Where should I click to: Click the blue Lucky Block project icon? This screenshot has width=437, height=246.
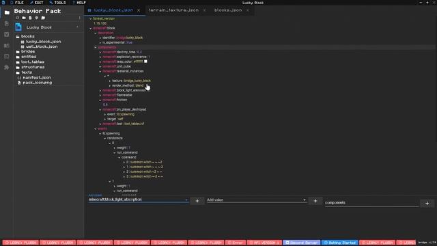click(18, 27)
